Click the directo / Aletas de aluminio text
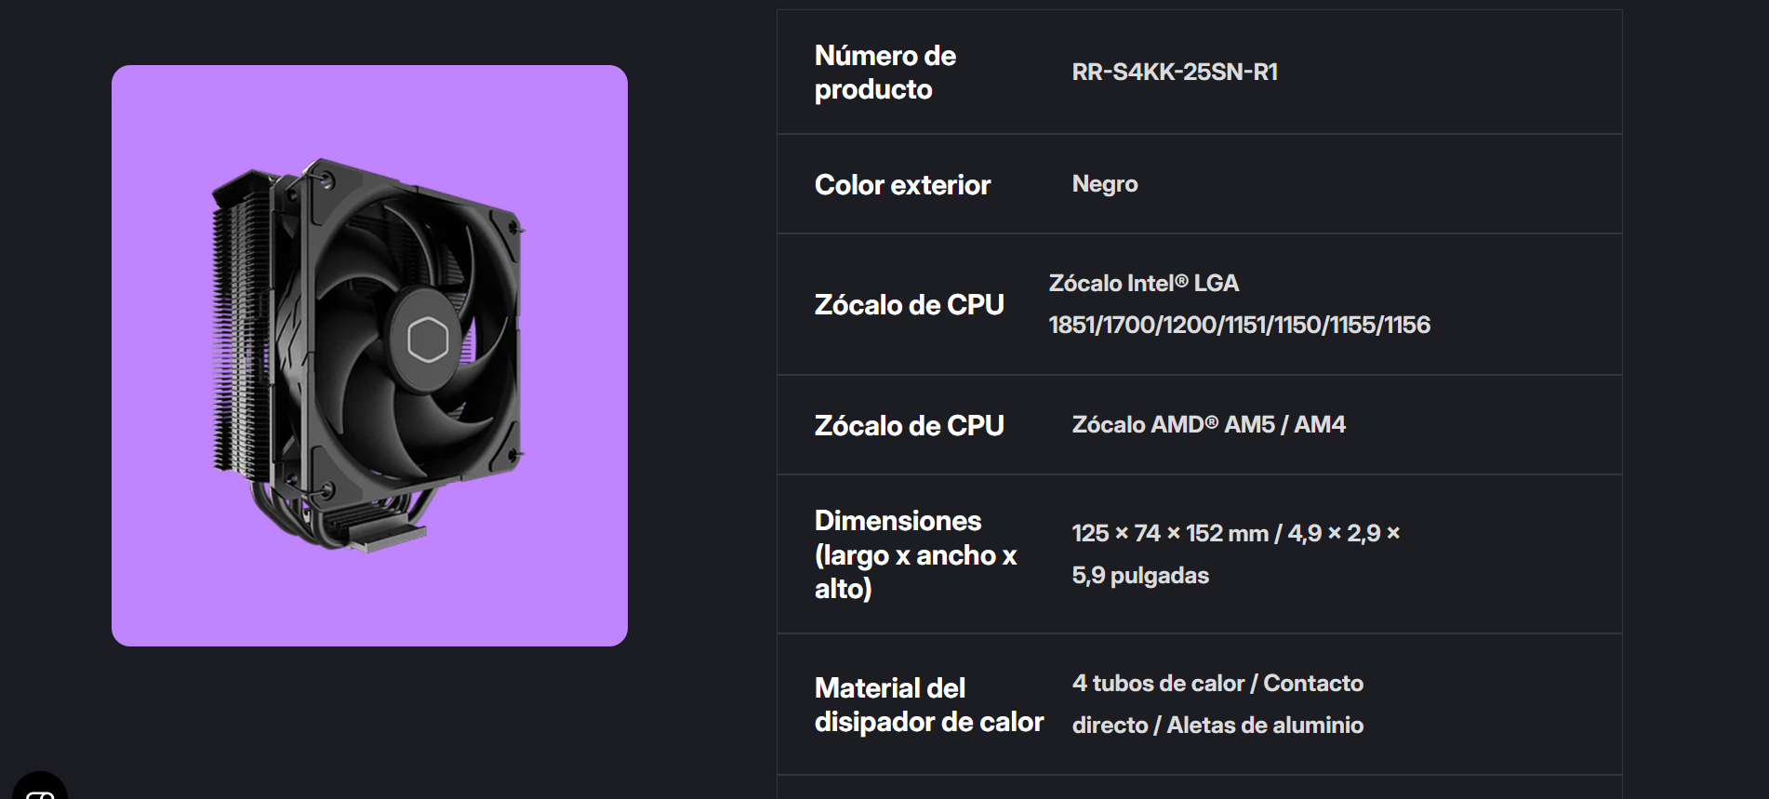Image resolution: width=1769 pixels, height=799 pixels. pos(1217,725)
